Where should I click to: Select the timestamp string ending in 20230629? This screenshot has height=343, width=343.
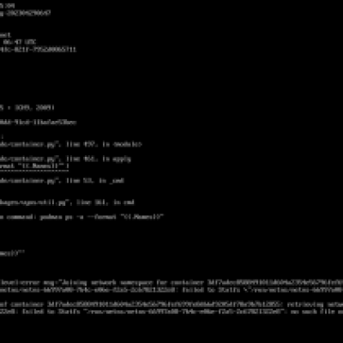coord(25,13)
